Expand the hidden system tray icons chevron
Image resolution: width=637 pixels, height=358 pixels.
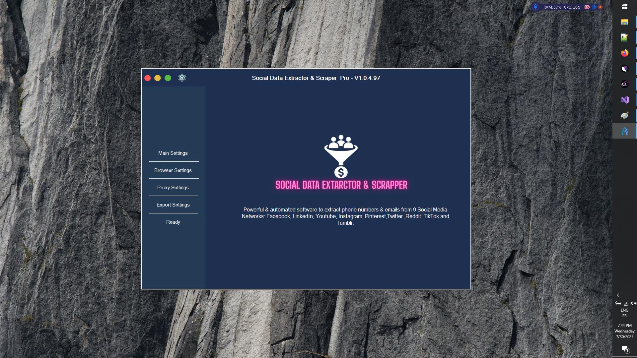coord(618,295)
